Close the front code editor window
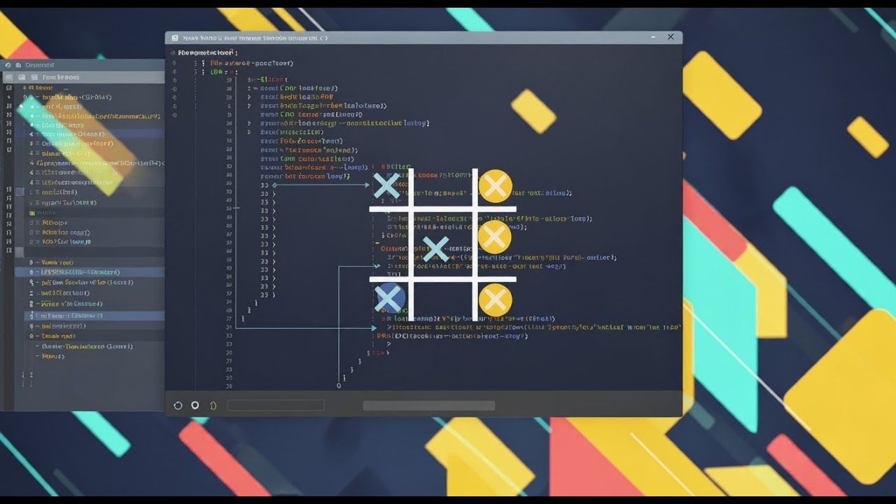896x504 pixels. [671, 37]
